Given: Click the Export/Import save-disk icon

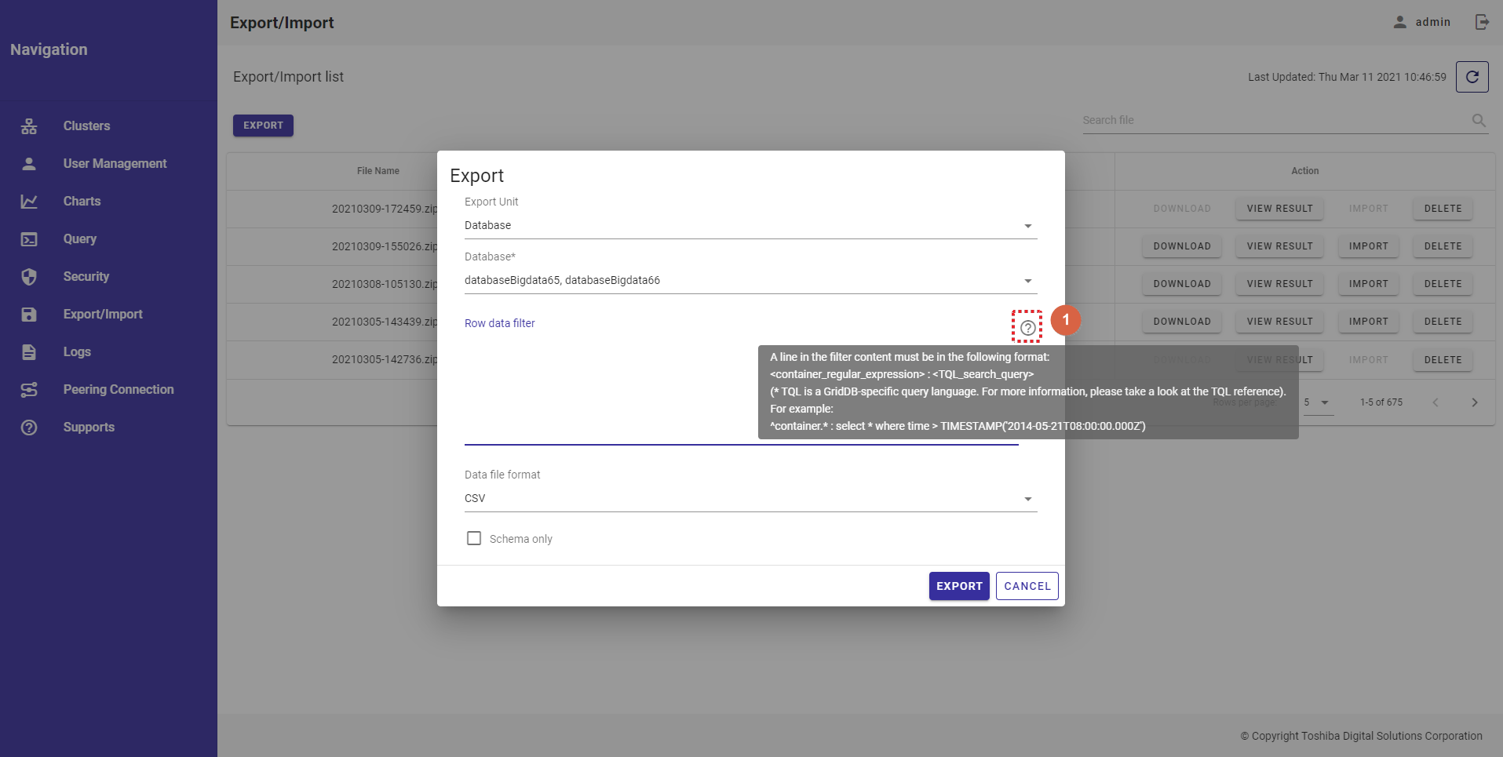Looking at the screenshot, I should point(29,314).
